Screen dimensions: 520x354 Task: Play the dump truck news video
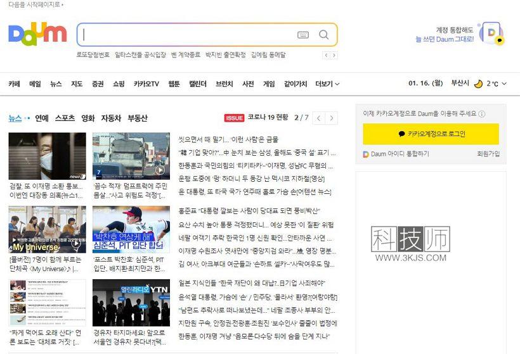pyautogui.click(x=160, y=170)
